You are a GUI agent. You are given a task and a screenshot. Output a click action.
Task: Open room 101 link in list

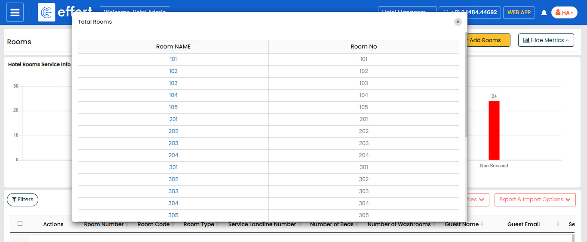pyautogui.click(x=173, y=59)
